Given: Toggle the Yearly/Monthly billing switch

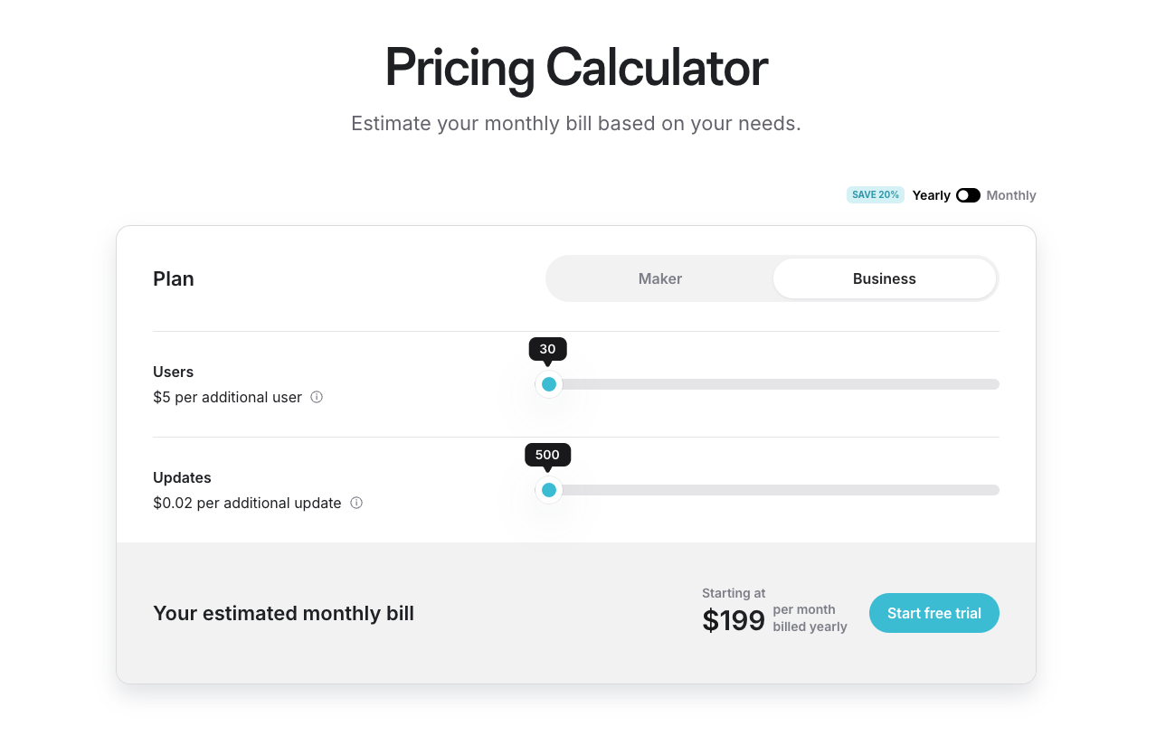Looking at the screenshot, I should (x=968, y=195).
